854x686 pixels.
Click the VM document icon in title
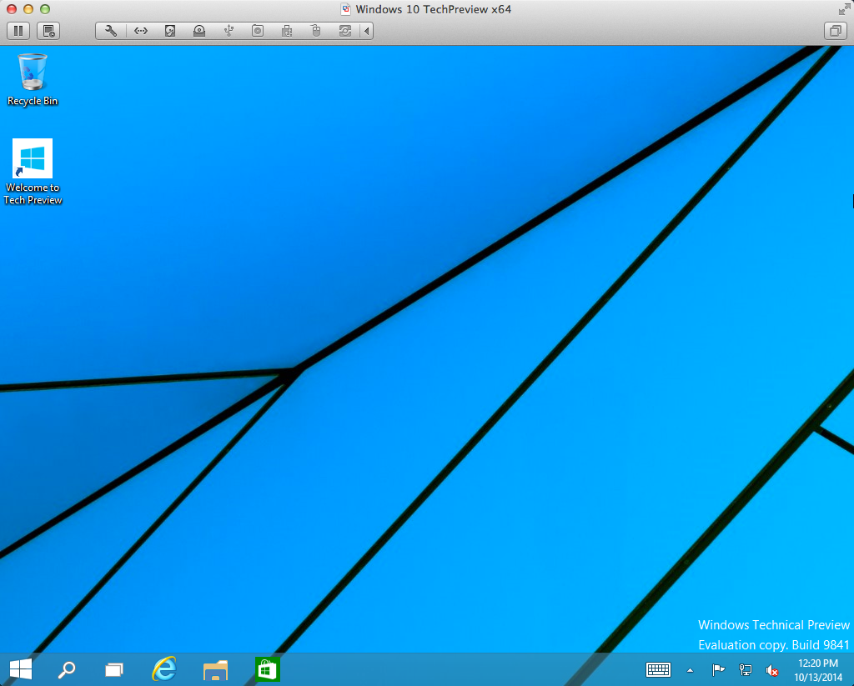click(x=345, y=9)
